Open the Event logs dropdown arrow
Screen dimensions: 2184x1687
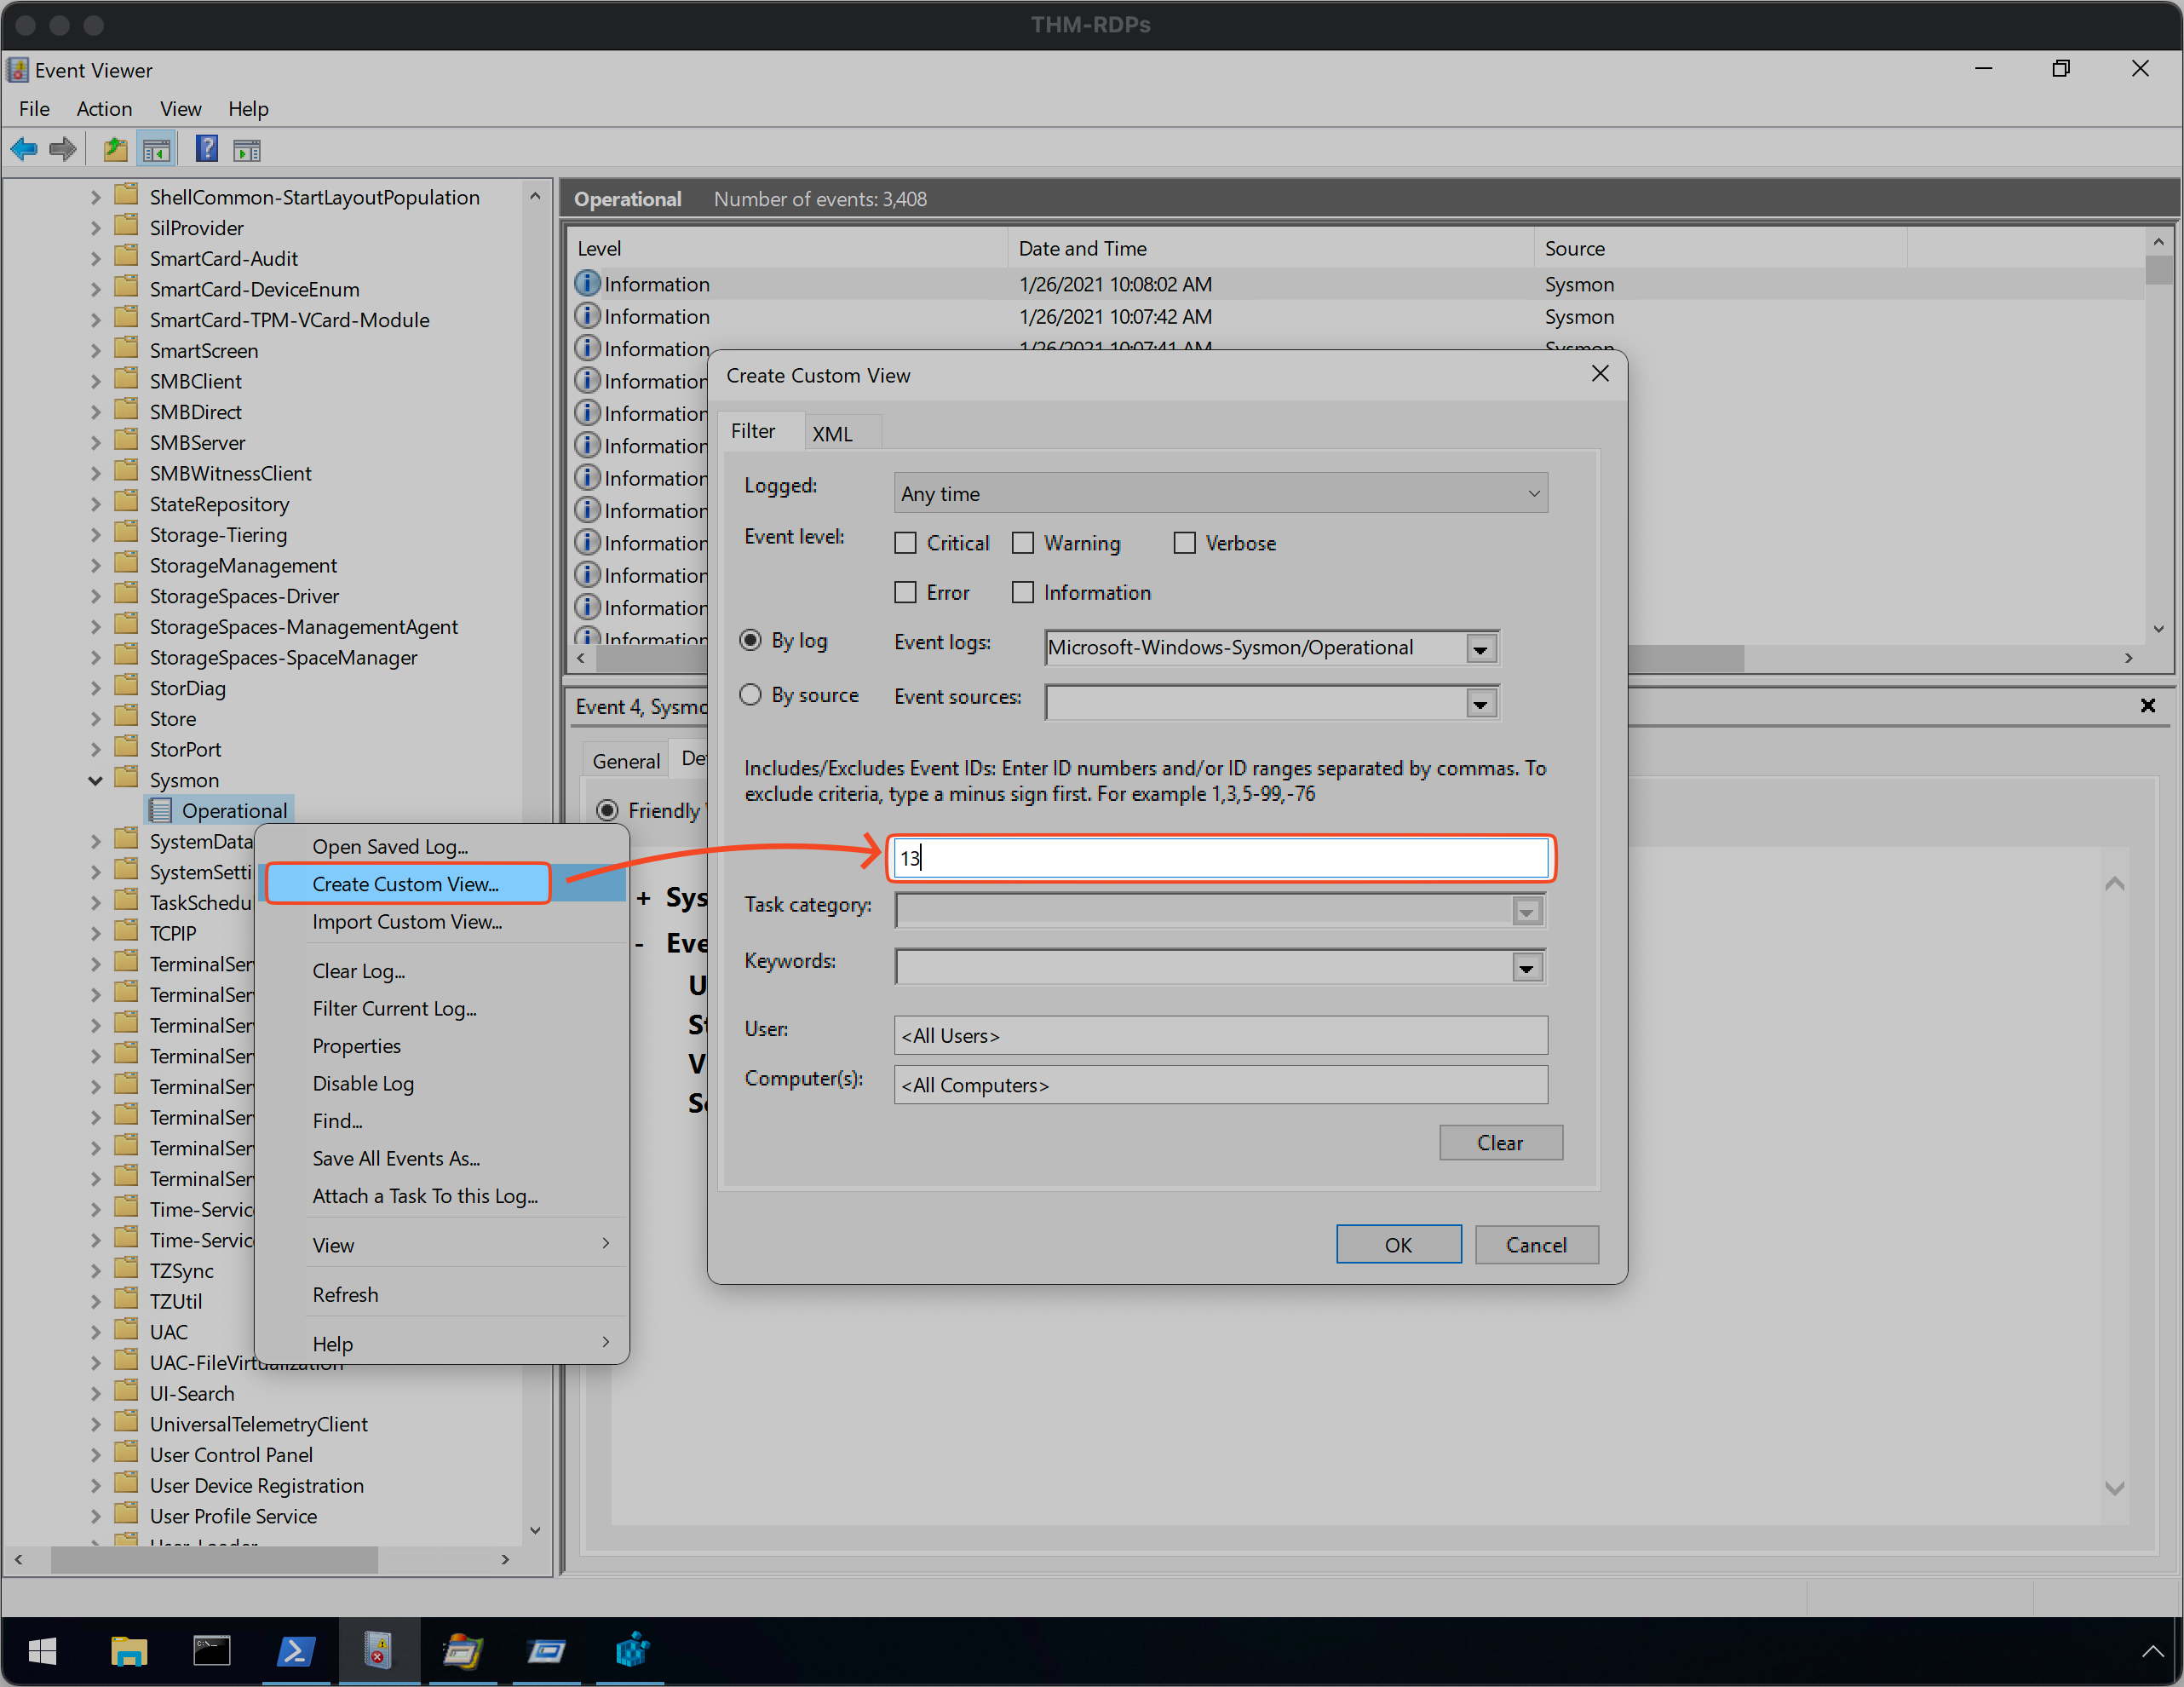point(1480,649)
